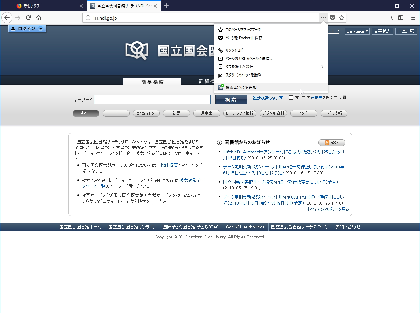Viewport: 420px width, 313px height.
Task: Open the 検索対象データベース一覧 link
Action: click(x=143, y=183)
